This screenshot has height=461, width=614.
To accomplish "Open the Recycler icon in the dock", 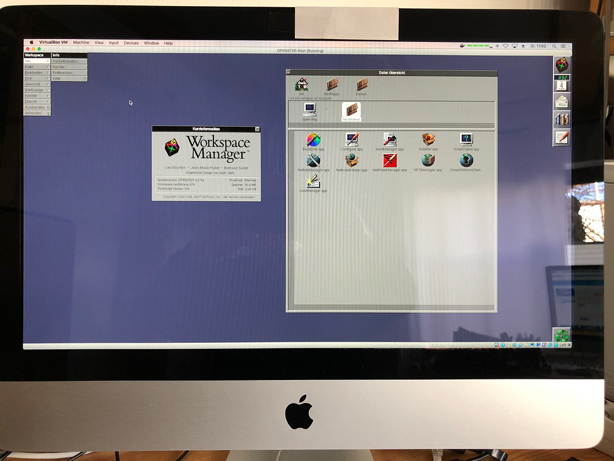I will (x=562, y=336).
